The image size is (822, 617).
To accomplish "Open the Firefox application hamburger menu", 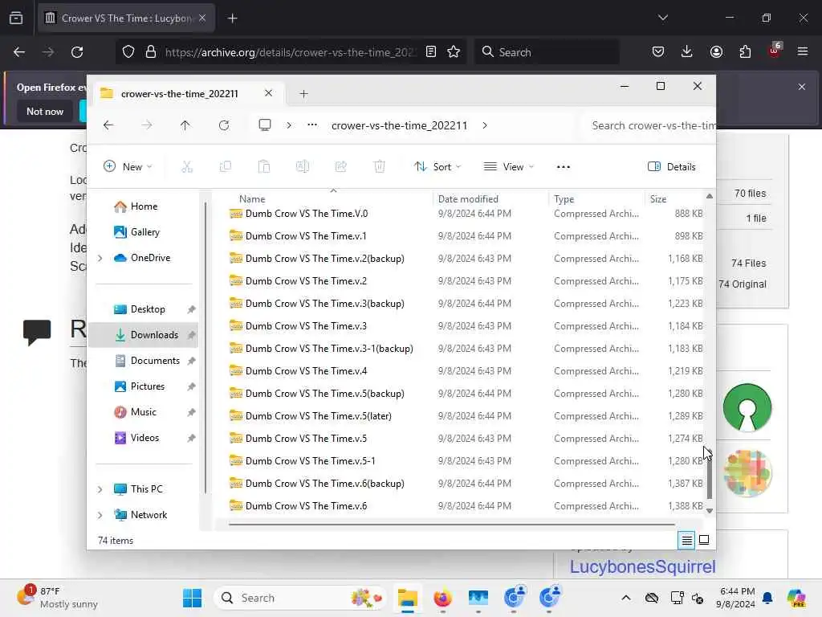I will point(803,51).
